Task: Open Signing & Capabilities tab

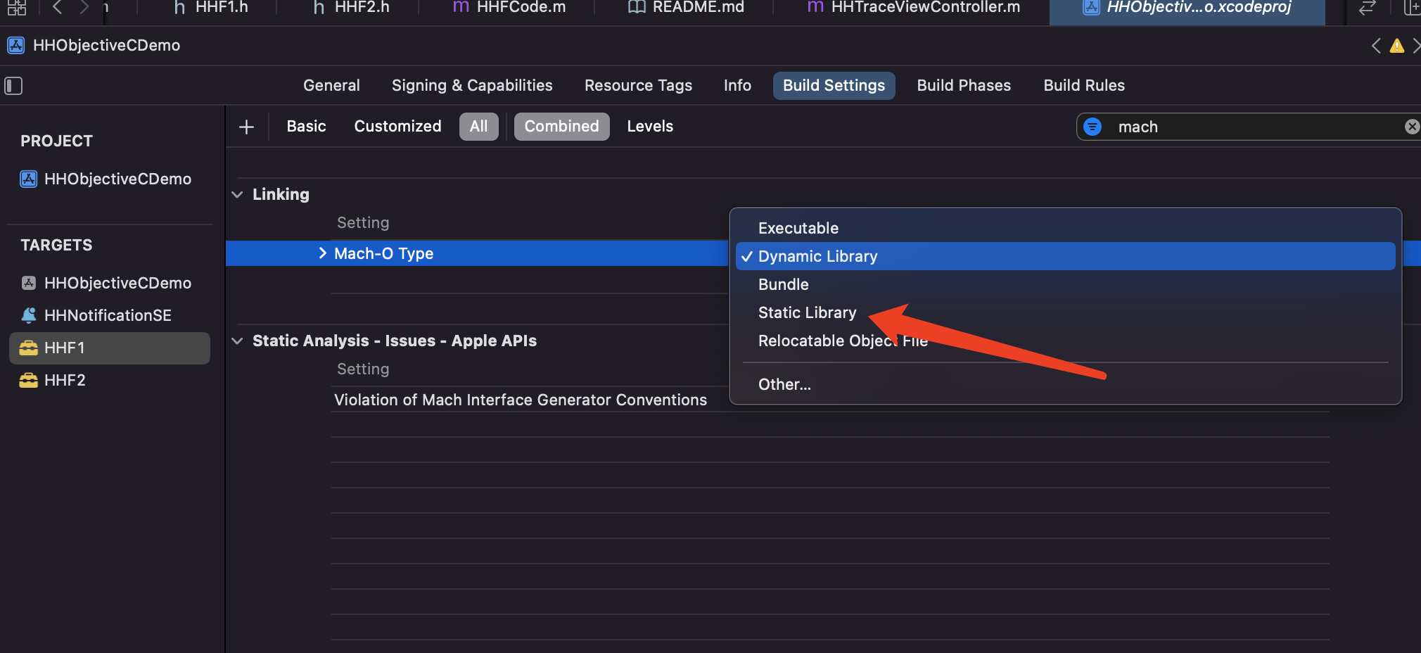Action: [x=472, y=86]
